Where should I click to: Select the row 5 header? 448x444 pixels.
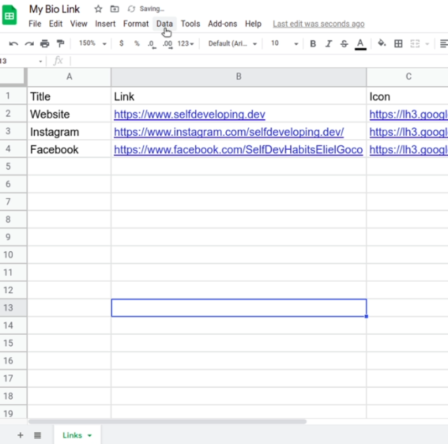click(13, 166)
